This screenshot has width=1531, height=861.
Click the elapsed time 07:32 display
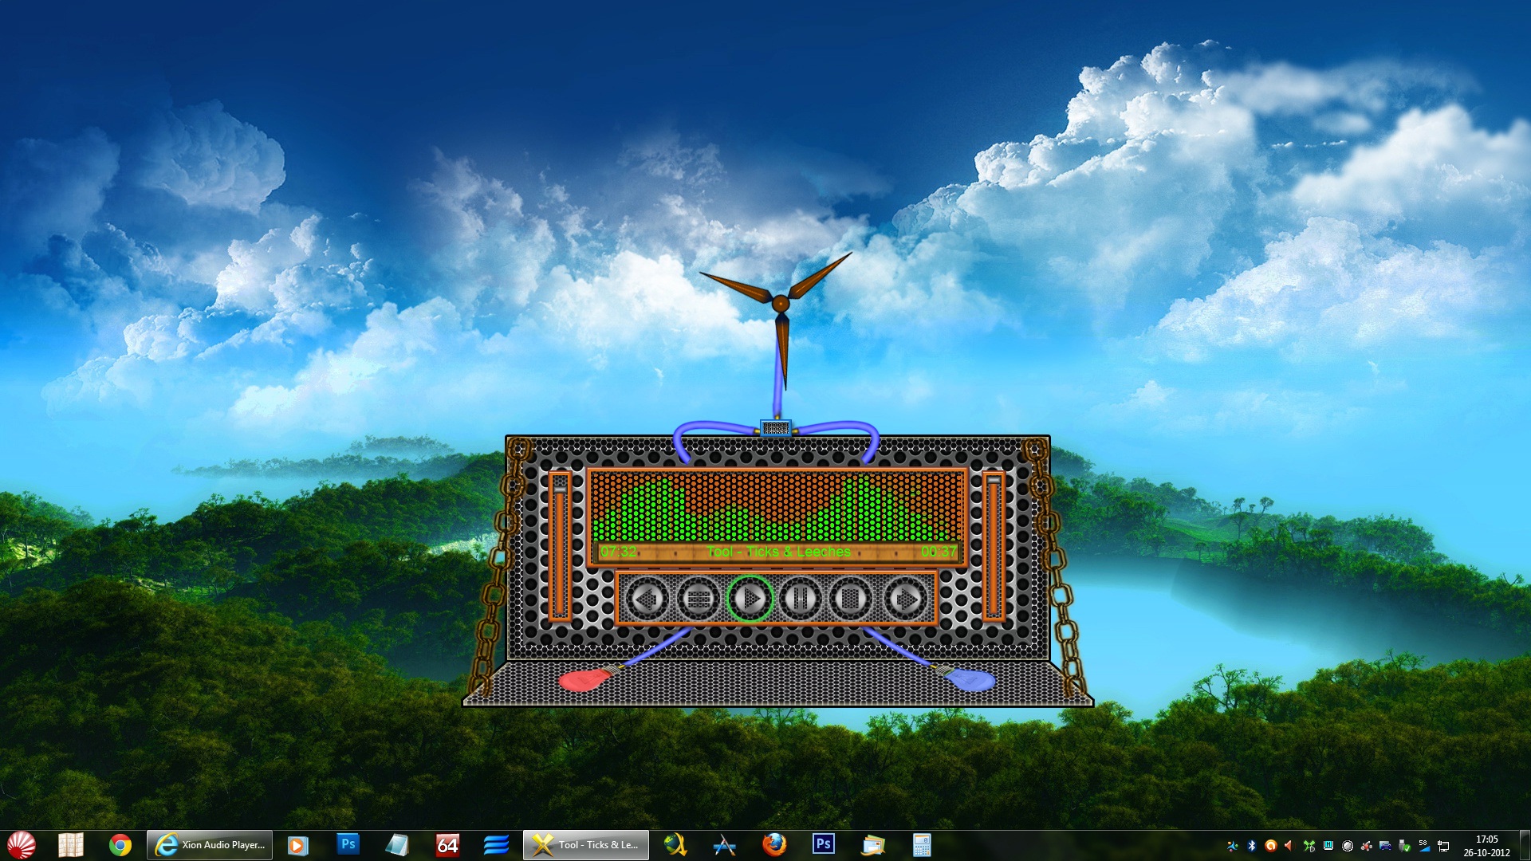[x=618, y=552]
